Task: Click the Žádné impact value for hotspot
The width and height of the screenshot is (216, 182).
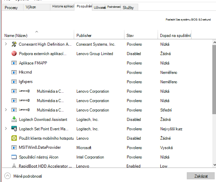Action: 165,138
